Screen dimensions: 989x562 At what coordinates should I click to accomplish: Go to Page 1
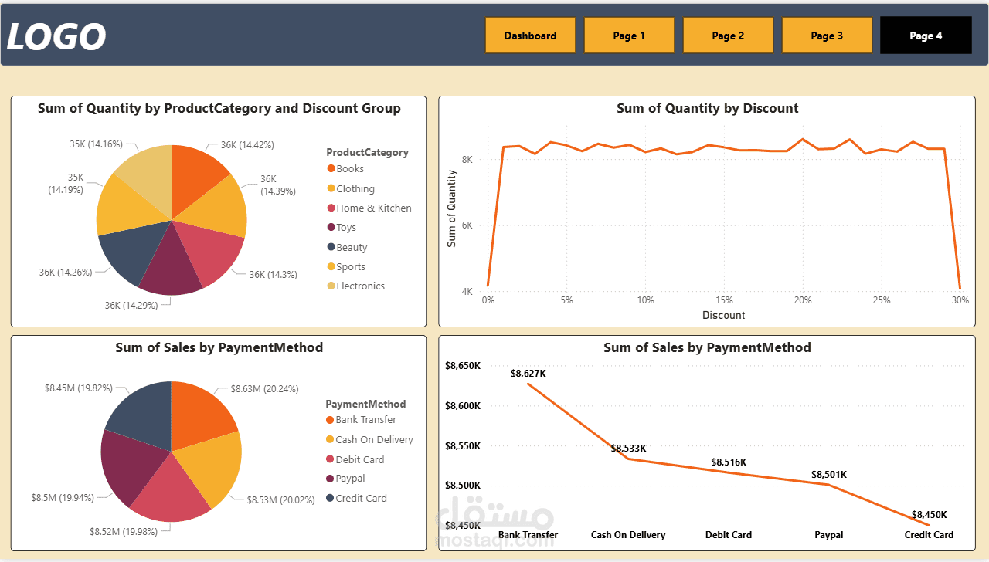pyautogui.click(x=629, y=36)
